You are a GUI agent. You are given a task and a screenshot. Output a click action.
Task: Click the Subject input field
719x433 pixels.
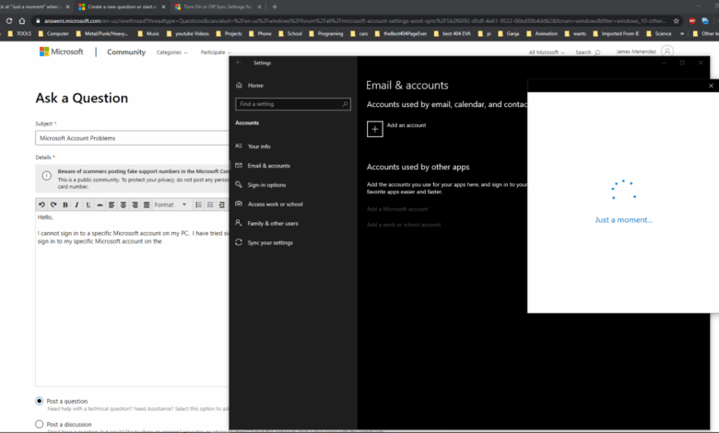(132, 138)
